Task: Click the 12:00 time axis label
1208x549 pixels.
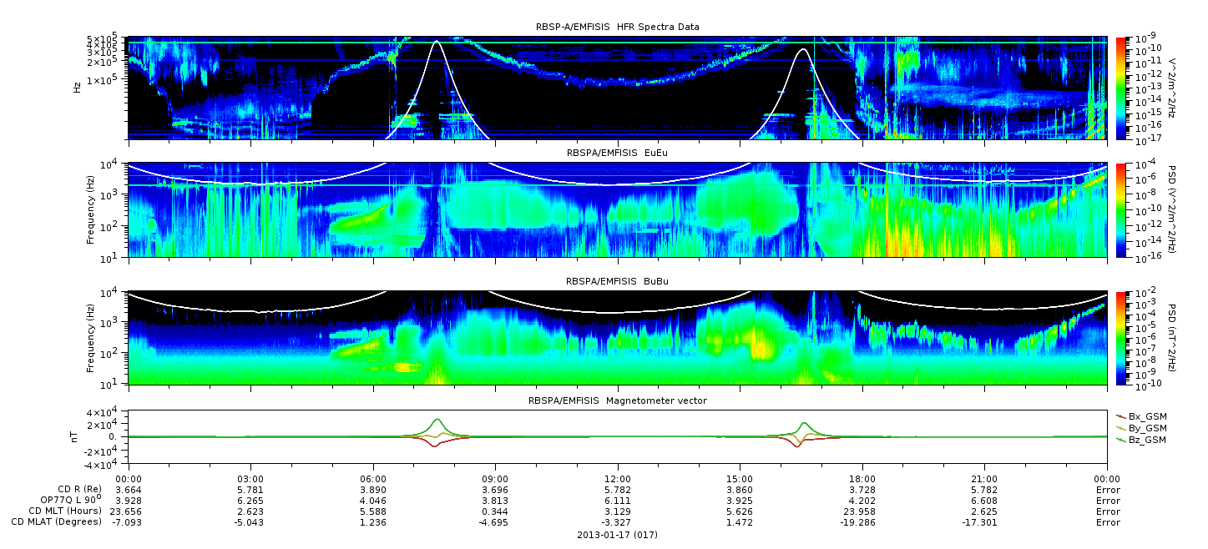Action: point(617,479)
